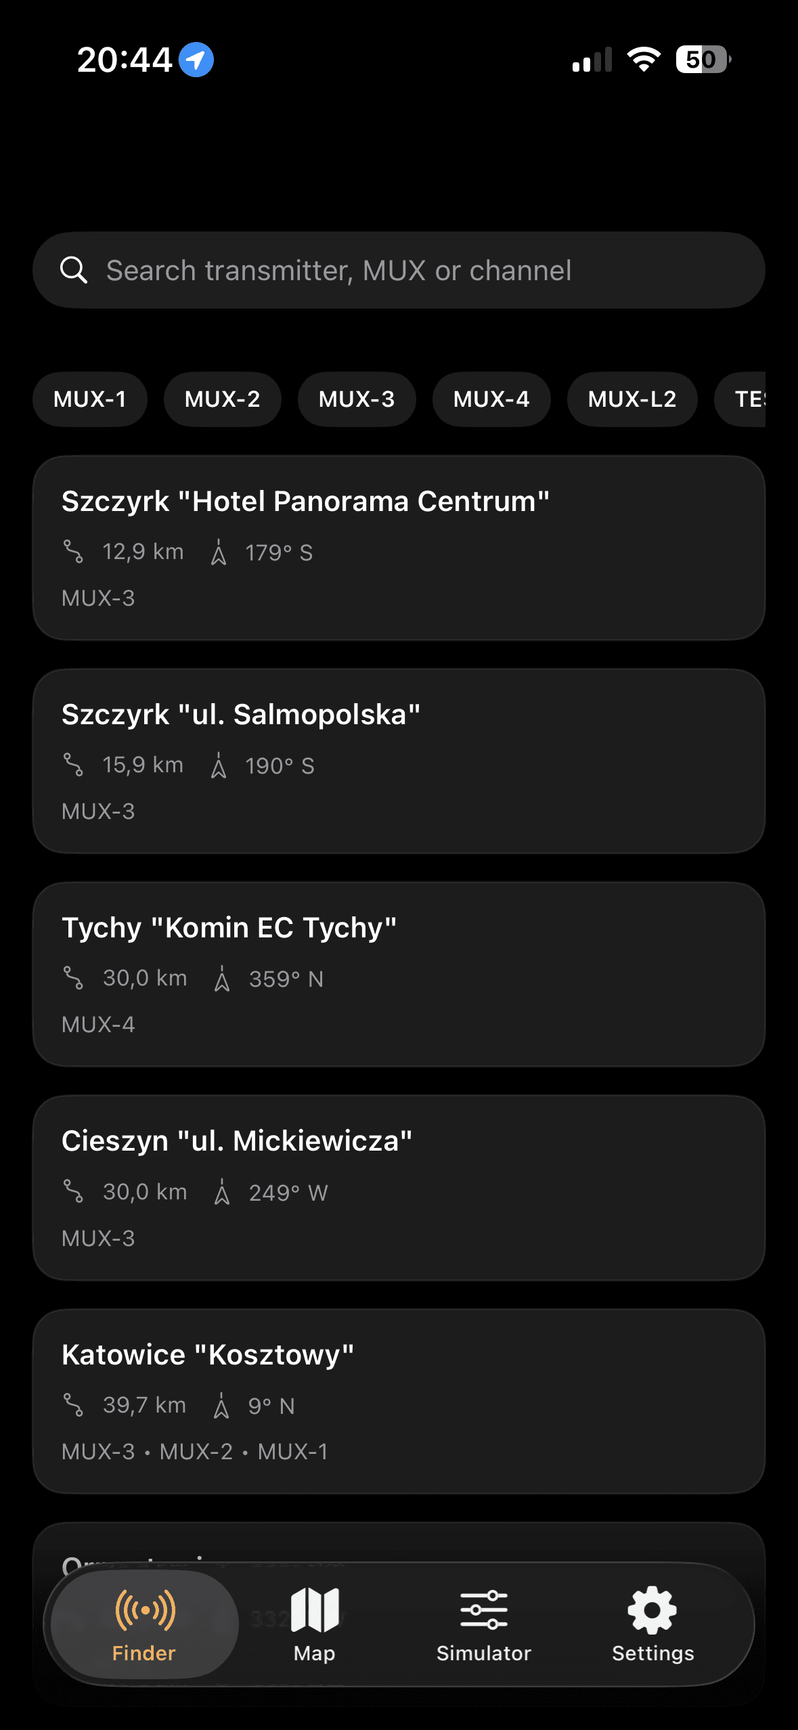The image size is (798, 1730).
Task: Tap the location arrow in status bar
Action: coord(196,60)
